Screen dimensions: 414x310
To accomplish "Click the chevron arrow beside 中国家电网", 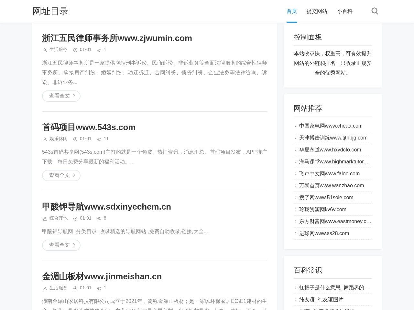I will (296, 126).
